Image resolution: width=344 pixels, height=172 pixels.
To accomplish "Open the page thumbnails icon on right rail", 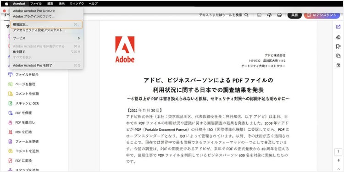I will click(x=338, y=56).
